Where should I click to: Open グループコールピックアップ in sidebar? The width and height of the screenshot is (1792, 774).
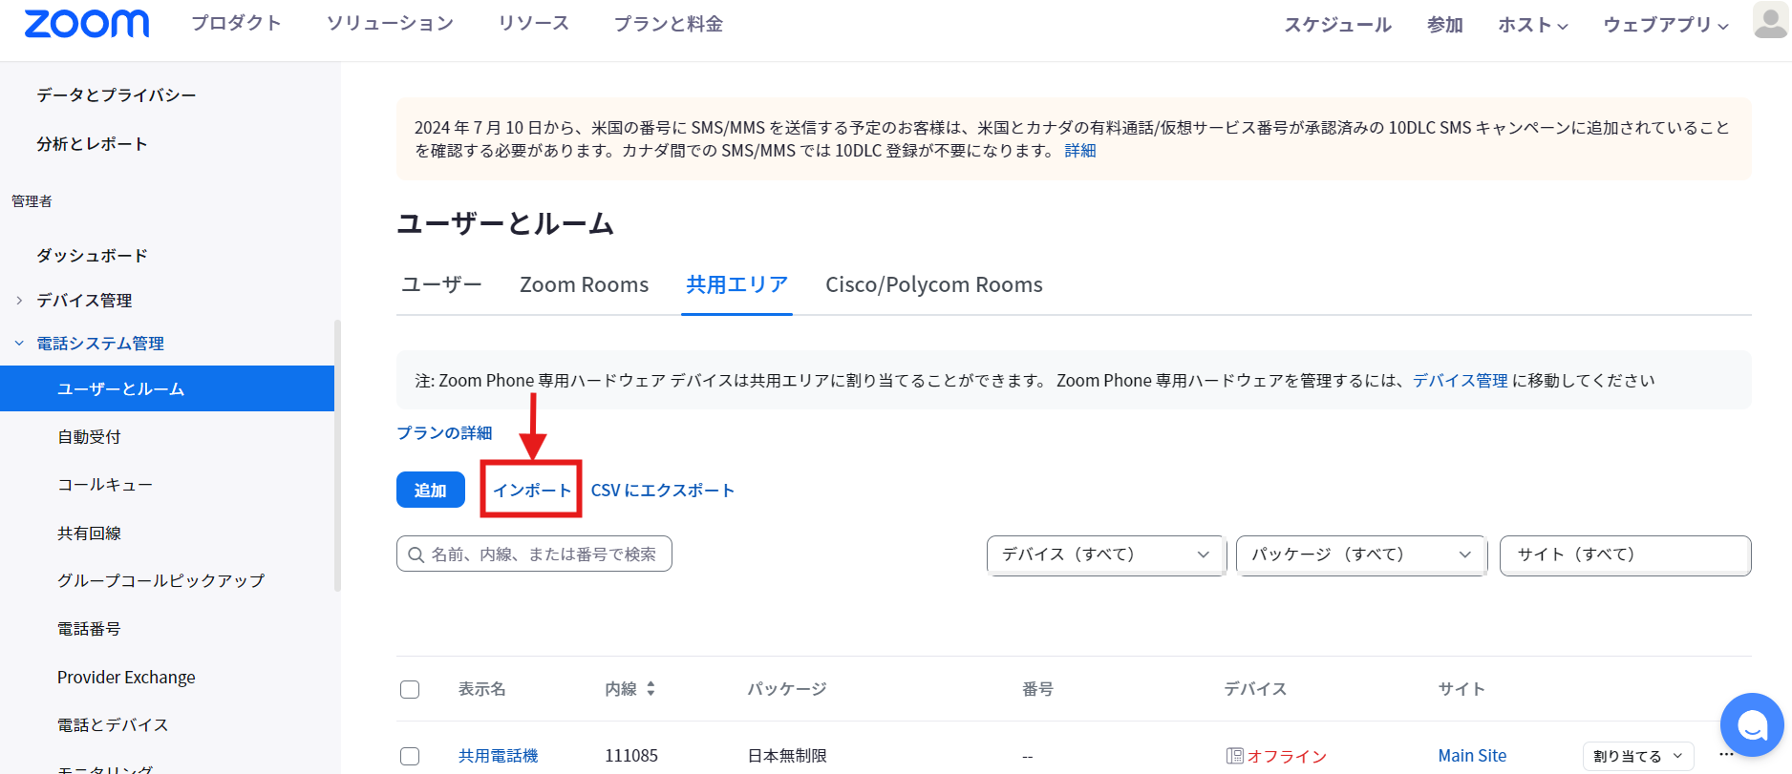(x=160, y=580)
